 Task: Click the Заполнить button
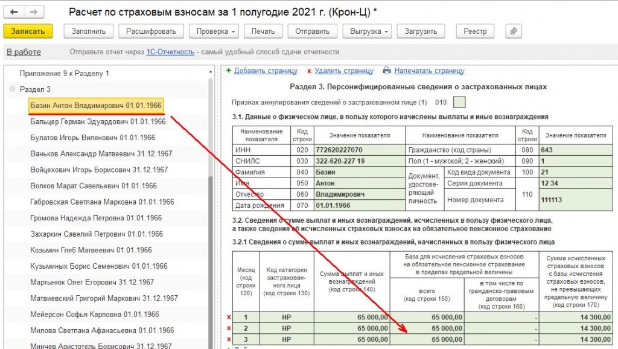(x=88, y=31)
